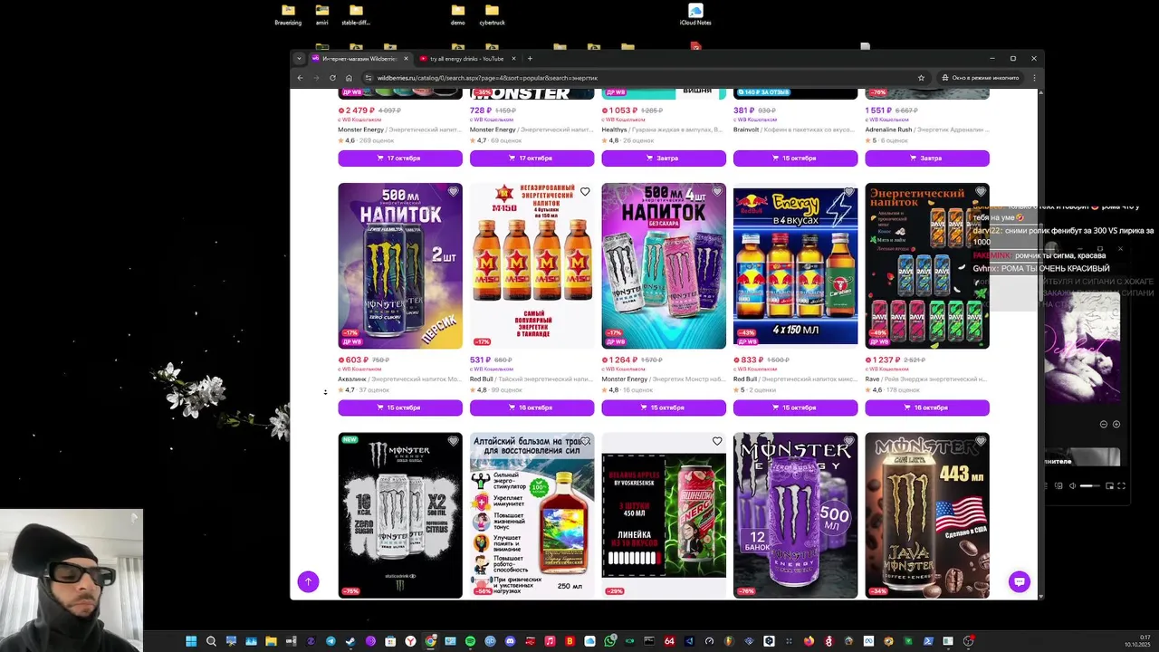Bookmark this page with star icon
This screenshot has width=1159, height=652.
(921, 78)
